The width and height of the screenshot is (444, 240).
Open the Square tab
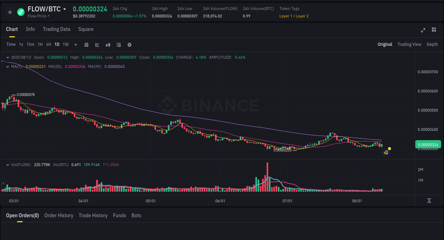tap(86, 29)
